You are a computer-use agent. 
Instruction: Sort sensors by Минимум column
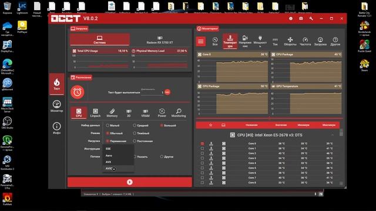point(303,125)
